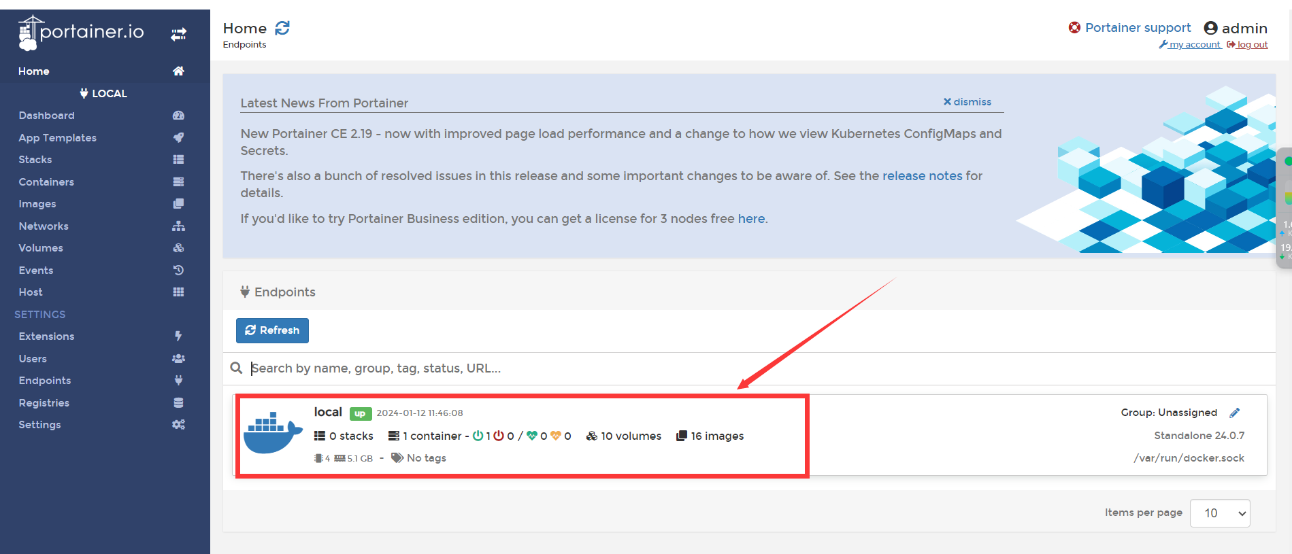Click the tags icon next to No tags
Screen dimensions: 1292x554
coord(397,457)
